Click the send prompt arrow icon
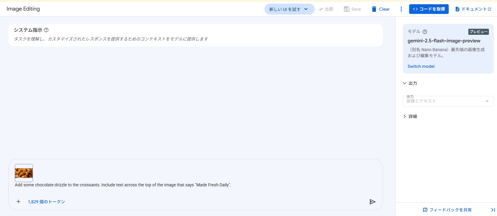Viewport: 497px width, 216px height. pos(373,202)
